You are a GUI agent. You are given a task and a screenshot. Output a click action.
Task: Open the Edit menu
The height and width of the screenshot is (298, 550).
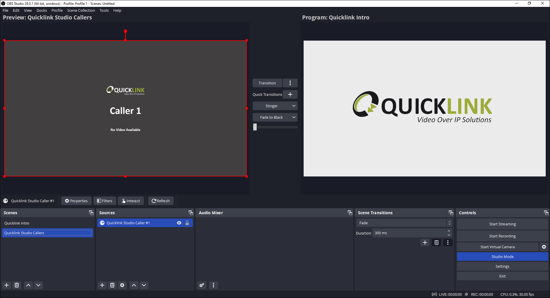tap(16, 10)
